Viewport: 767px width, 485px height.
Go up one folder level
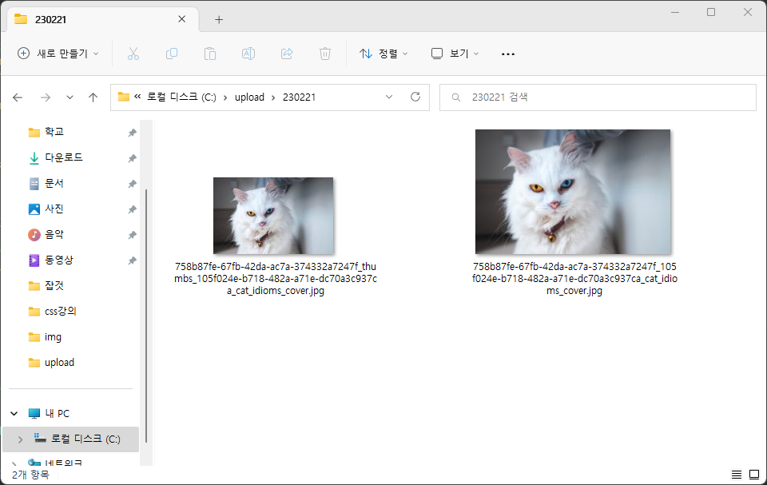click(x=93, y=97)
